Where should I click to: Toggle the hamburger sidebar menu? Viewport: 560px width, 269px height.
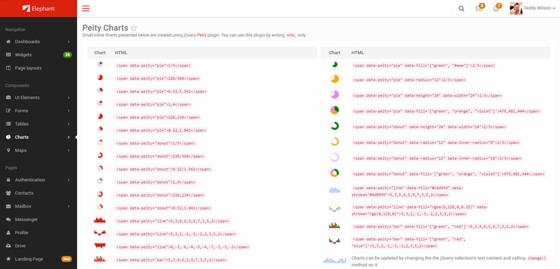point(86,9)
